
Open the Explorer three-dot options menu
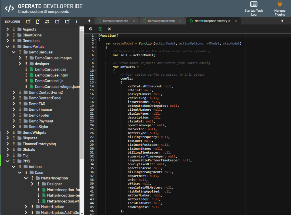[77, 21]
